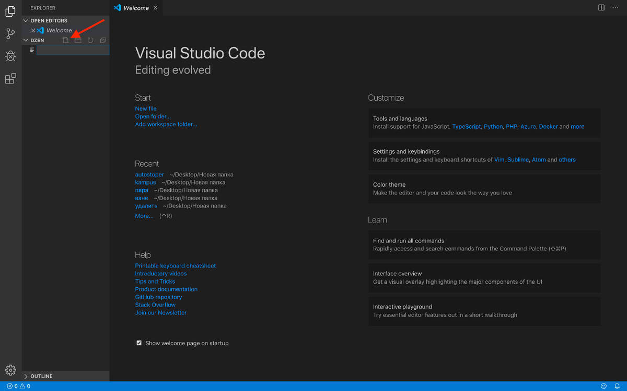Install Atom keybindings link
Viewport: 627px width, 391px height.
tap(539, 160)
